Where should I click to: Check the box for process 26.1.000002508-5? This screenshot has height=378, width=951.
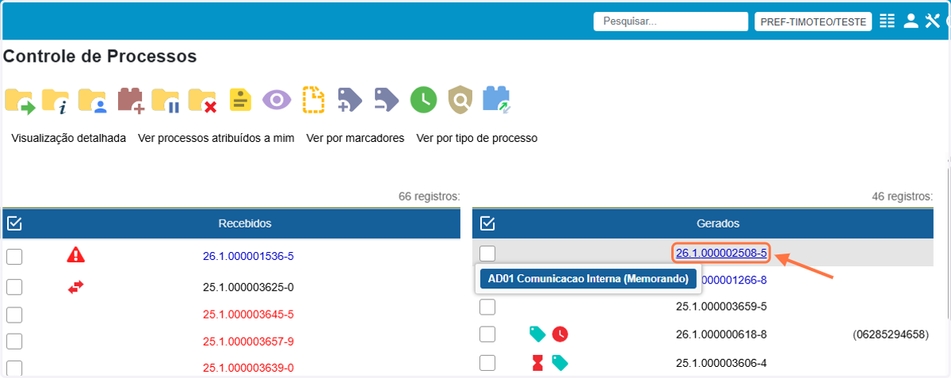[487, 253]
